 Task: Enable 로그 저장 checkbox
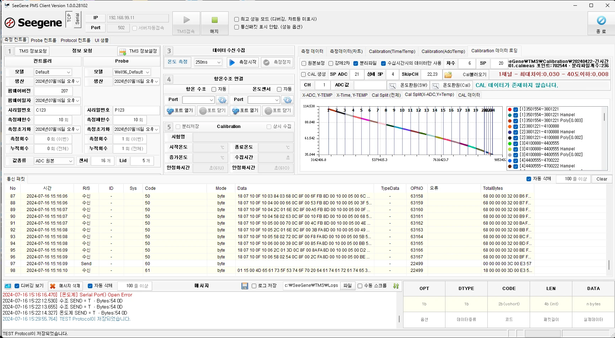pyautogui.click(x=254, y=286)
